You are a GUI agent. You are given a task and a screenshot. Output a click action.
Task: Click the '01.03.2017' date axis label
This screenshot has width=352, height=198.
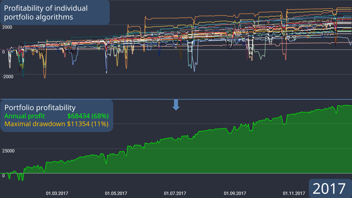pyautogui.click(x=57, y=193)
